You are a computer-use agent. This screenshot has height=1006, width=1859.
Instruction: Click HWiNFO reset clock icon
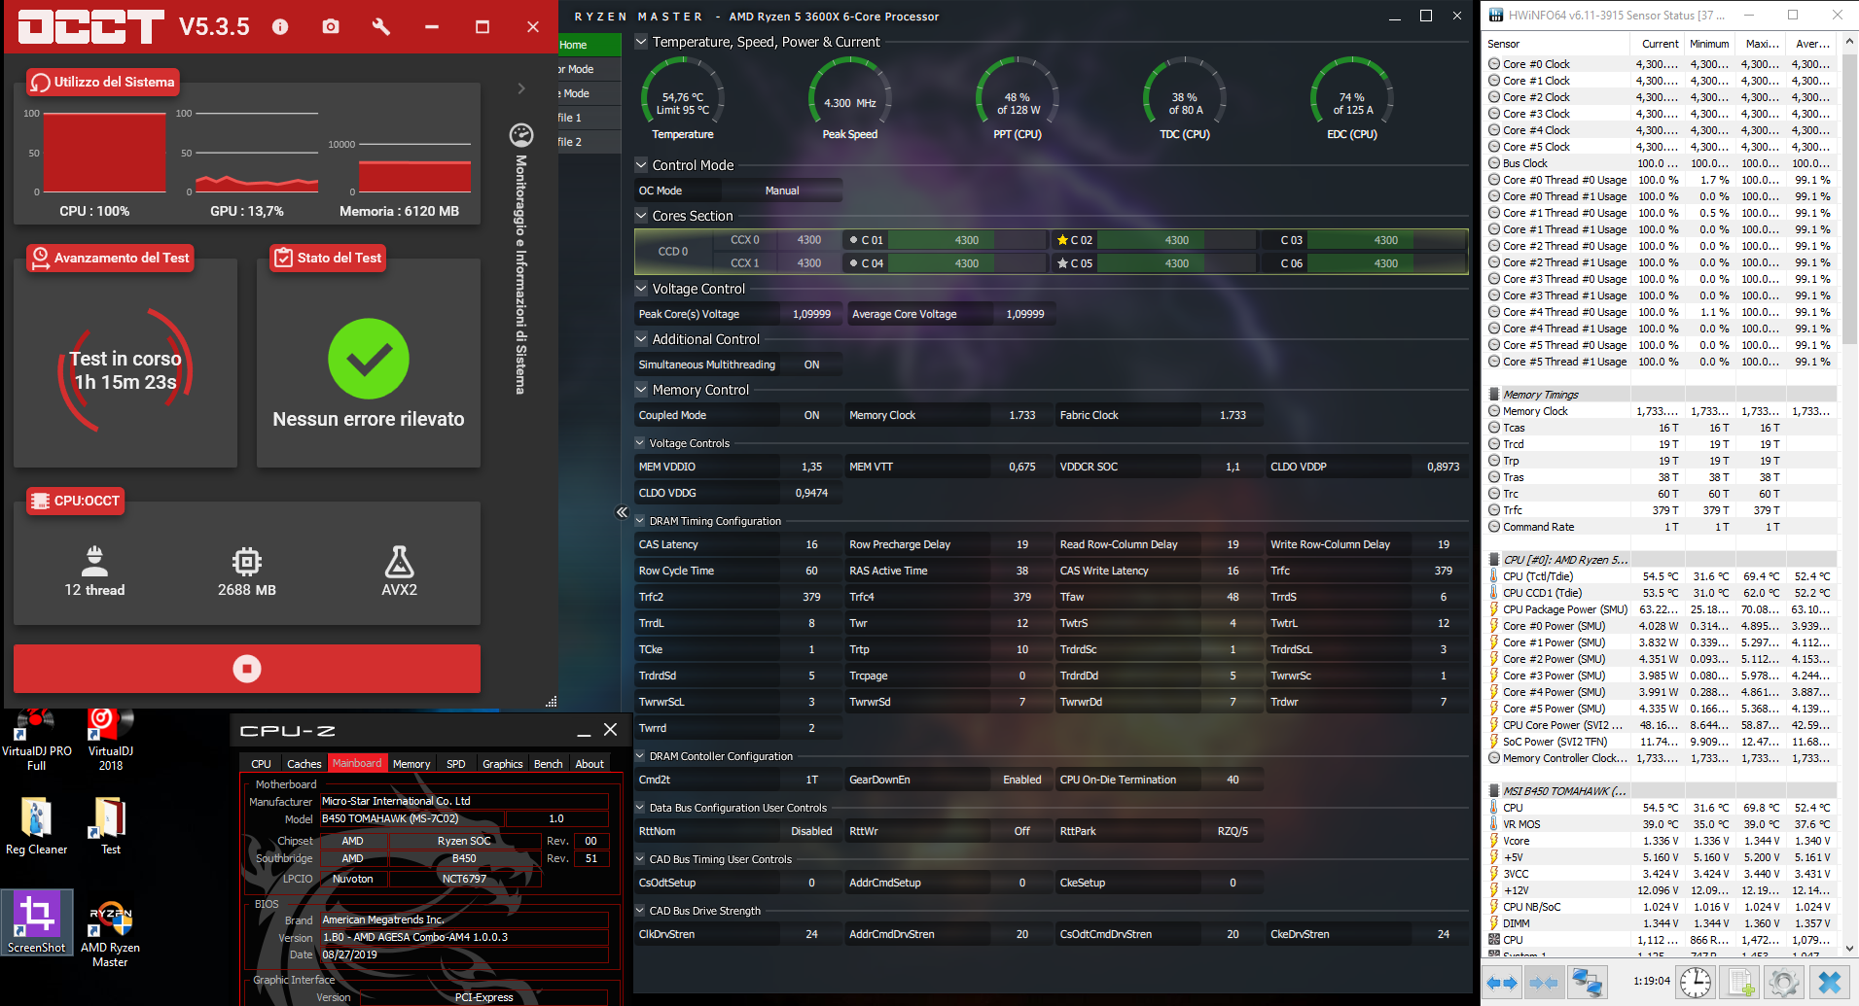click(x=1696, y=983)
